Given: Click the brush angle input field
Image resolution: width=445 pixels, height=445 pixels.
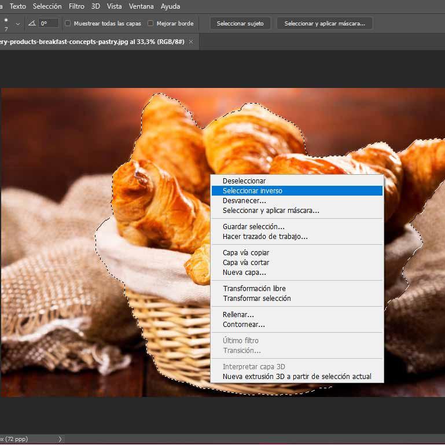Looking at the screenshot, I should tap(49, 23).
